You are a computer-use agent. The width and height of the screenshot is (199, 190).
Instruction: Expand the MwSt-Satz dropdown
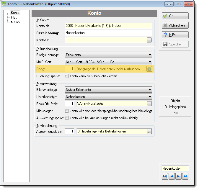tap(108, 62)
